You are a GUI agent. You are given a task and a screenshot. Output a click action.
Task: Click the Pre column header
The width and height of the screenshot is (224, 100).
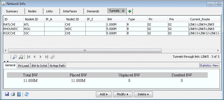[x=178, y=19]
